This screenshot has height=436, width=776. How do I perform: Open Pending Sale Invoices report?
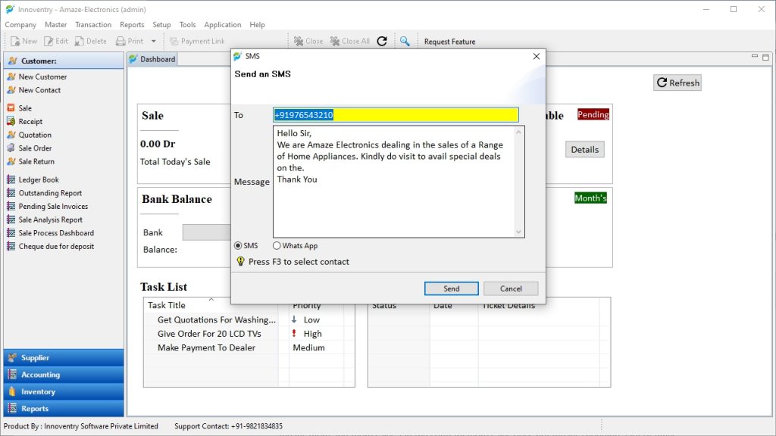pyautogui.click(x=53, y=206)
